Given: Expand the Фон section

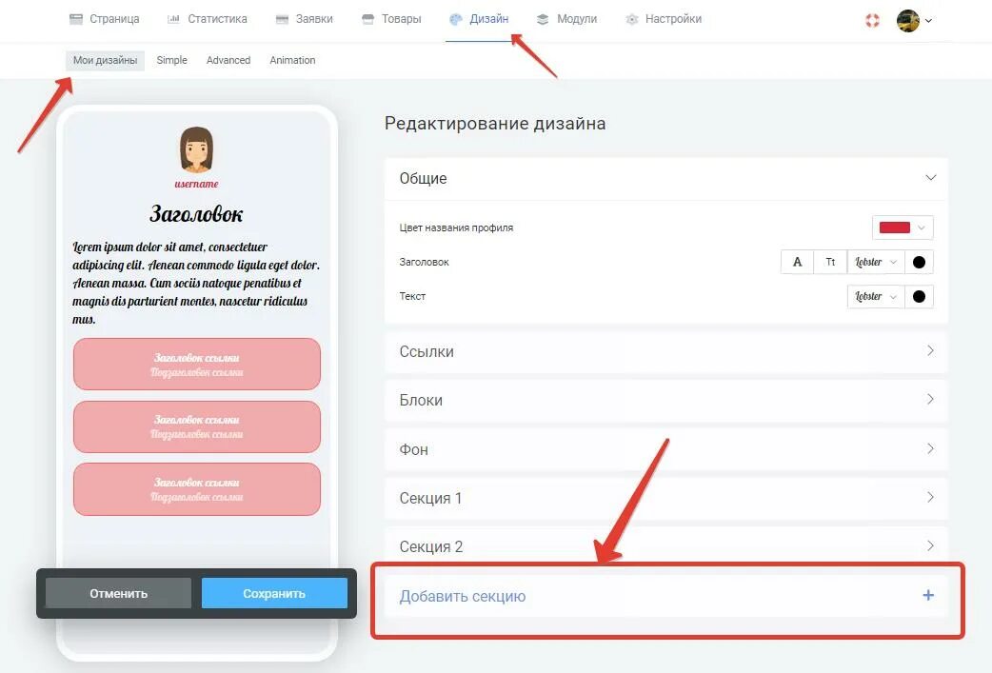Looking at the screenshot, I should pos(665,449).
